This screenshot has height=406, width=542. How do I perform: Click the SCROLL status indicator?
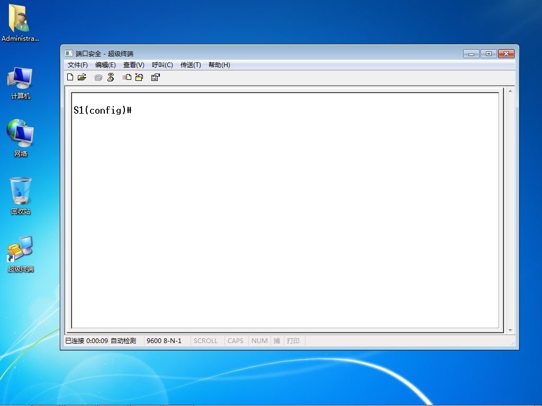(206, 341)
